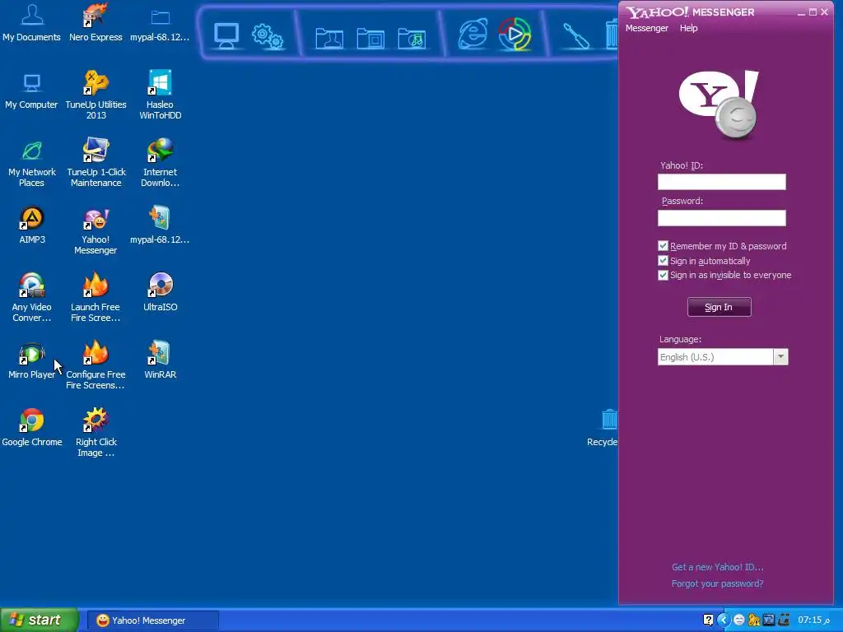Open the pictures folder dock icon
Image resolution: width=843 pixels, height=632 pixels.
(x=370, y=38)
